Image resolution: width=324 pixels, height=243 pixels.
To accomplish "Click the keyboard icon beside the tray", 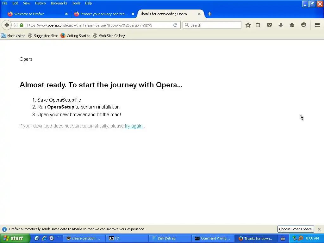I will 283,239.
